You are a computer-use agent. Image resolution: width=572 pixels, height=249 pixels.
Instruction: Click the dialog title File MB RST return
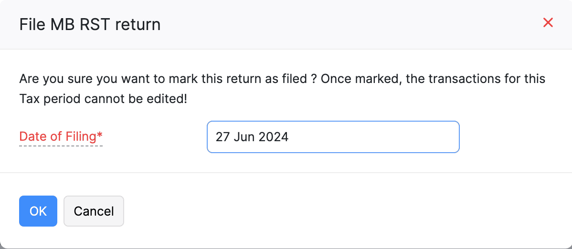click(x=90, y=24)
